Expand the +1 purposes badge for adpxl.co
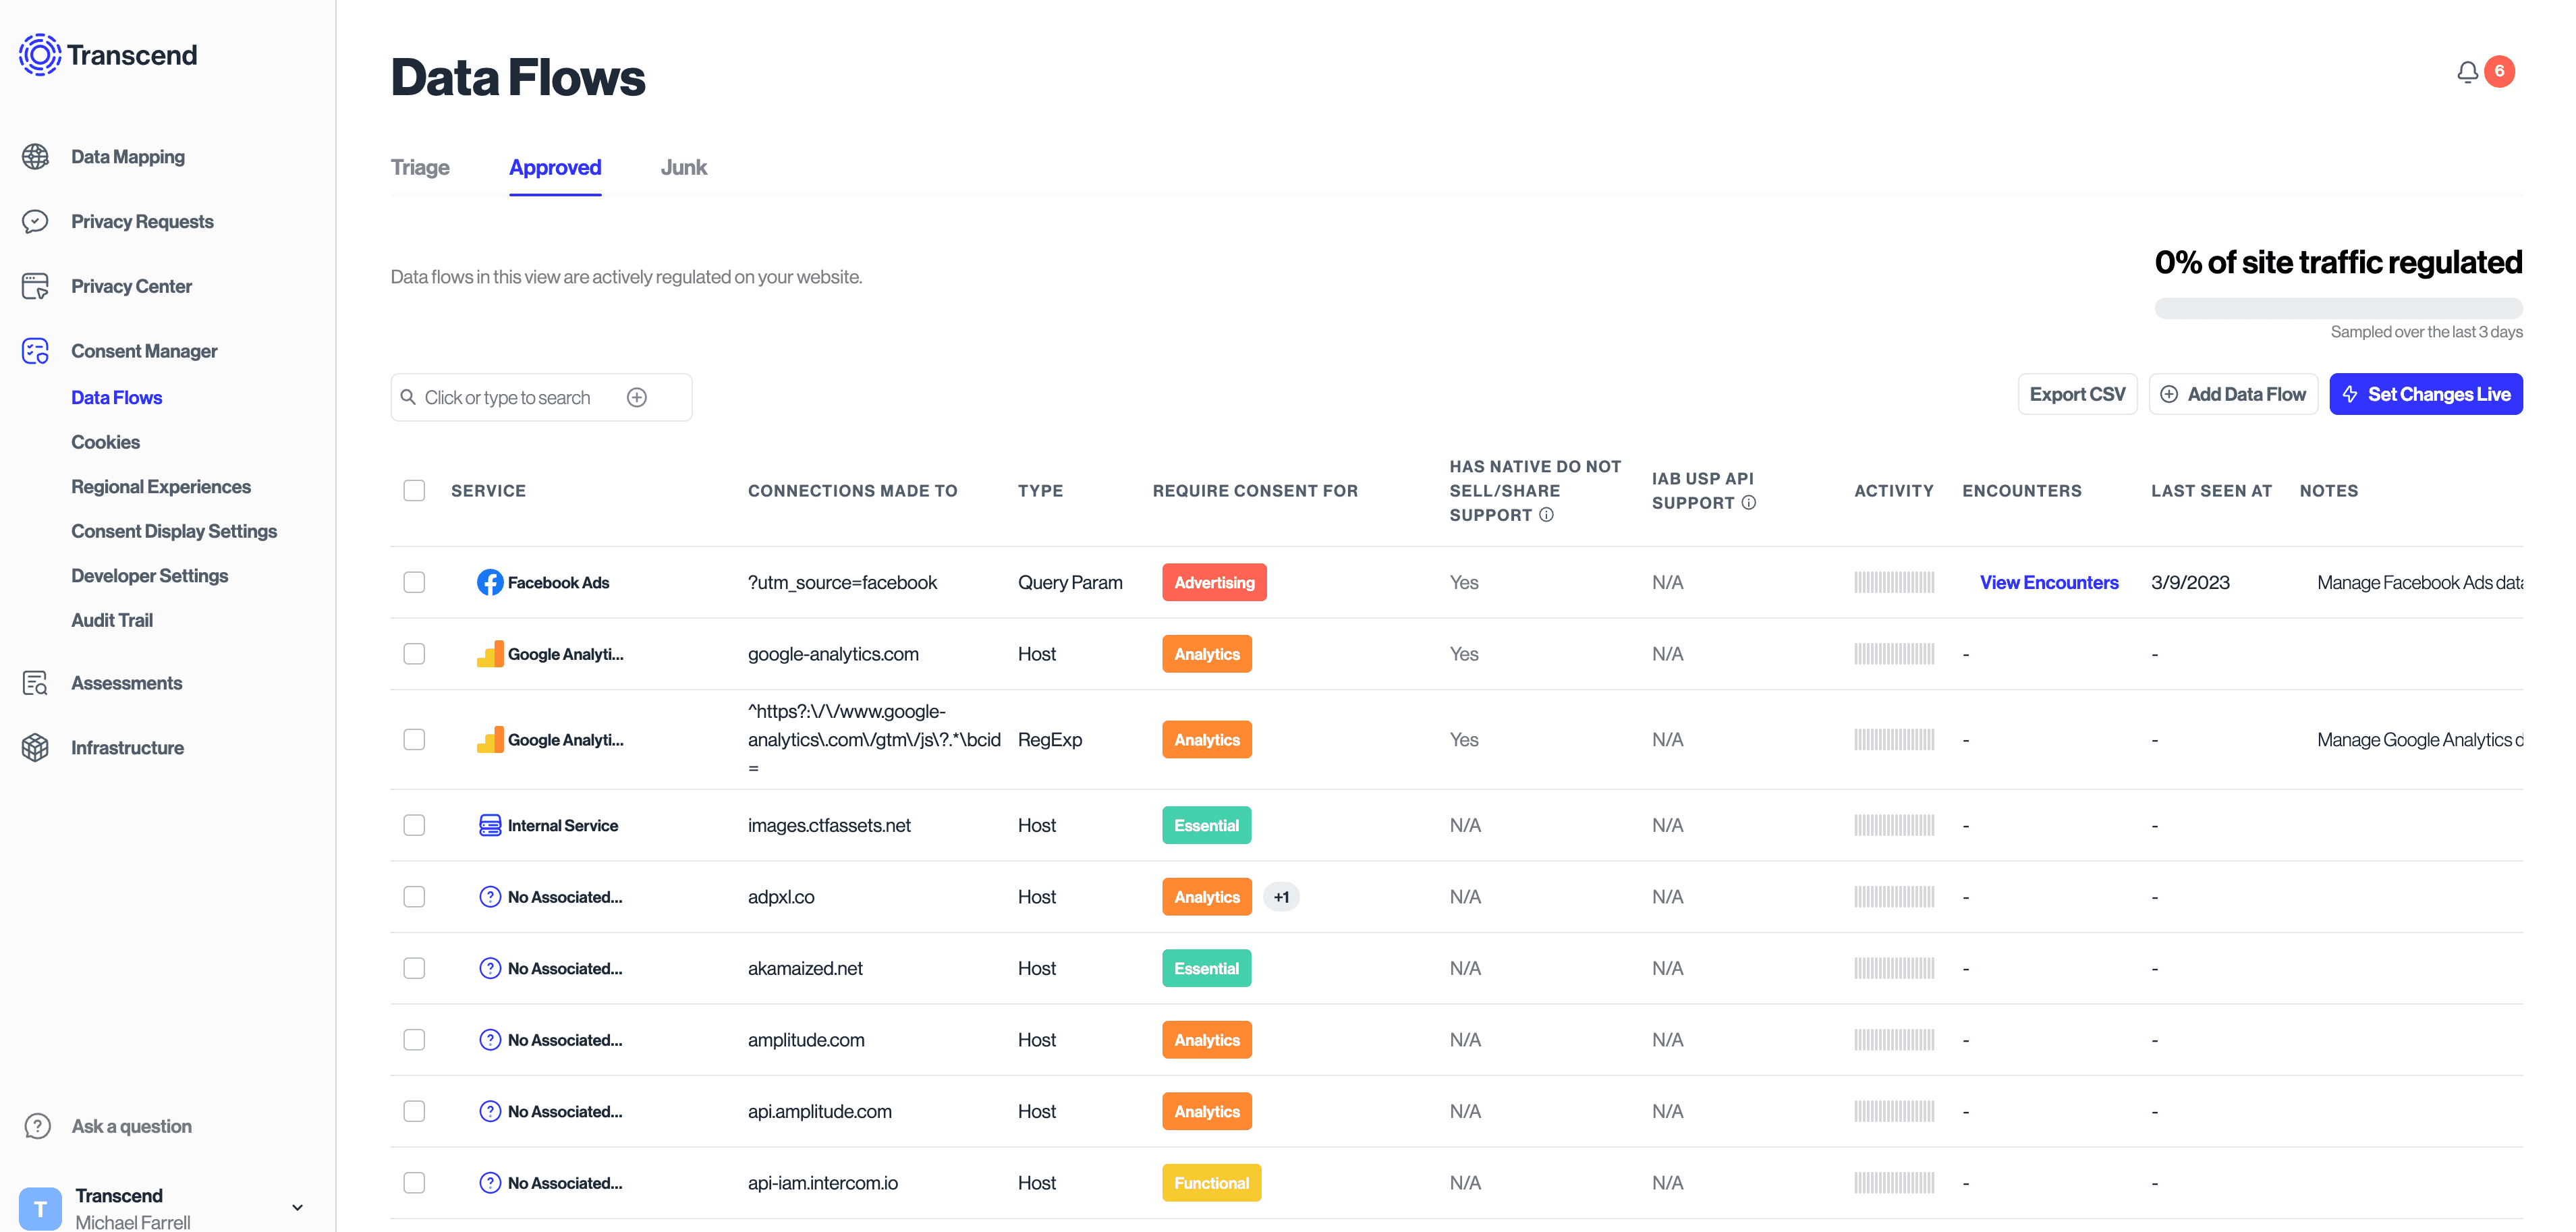The height and width of the screenshot is (1232, 2576). point(1281,897)
